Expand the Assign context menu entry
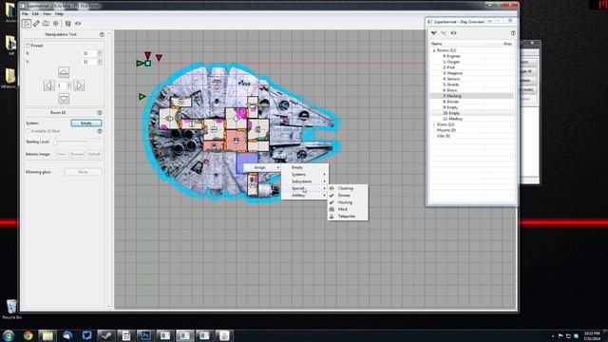Image resolution: width=608 pixels, height=342 pixels. pos(262,167)
